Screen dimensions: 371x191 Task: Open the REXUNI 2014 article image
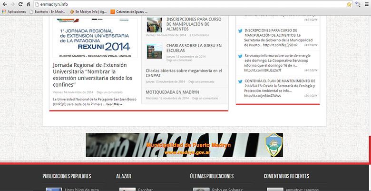(x=95, y=38)
